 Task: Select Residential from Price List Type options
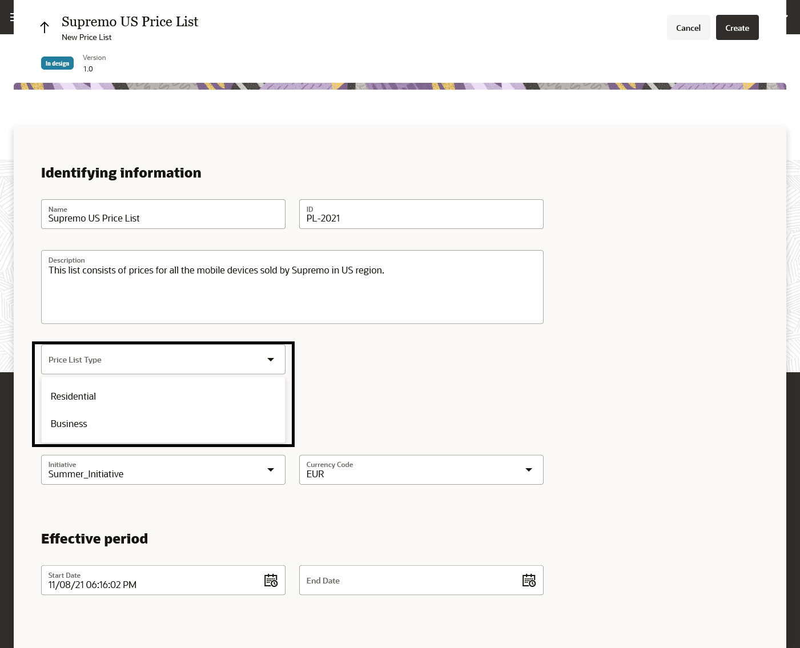pyautogui.click(x=73, y=396)
